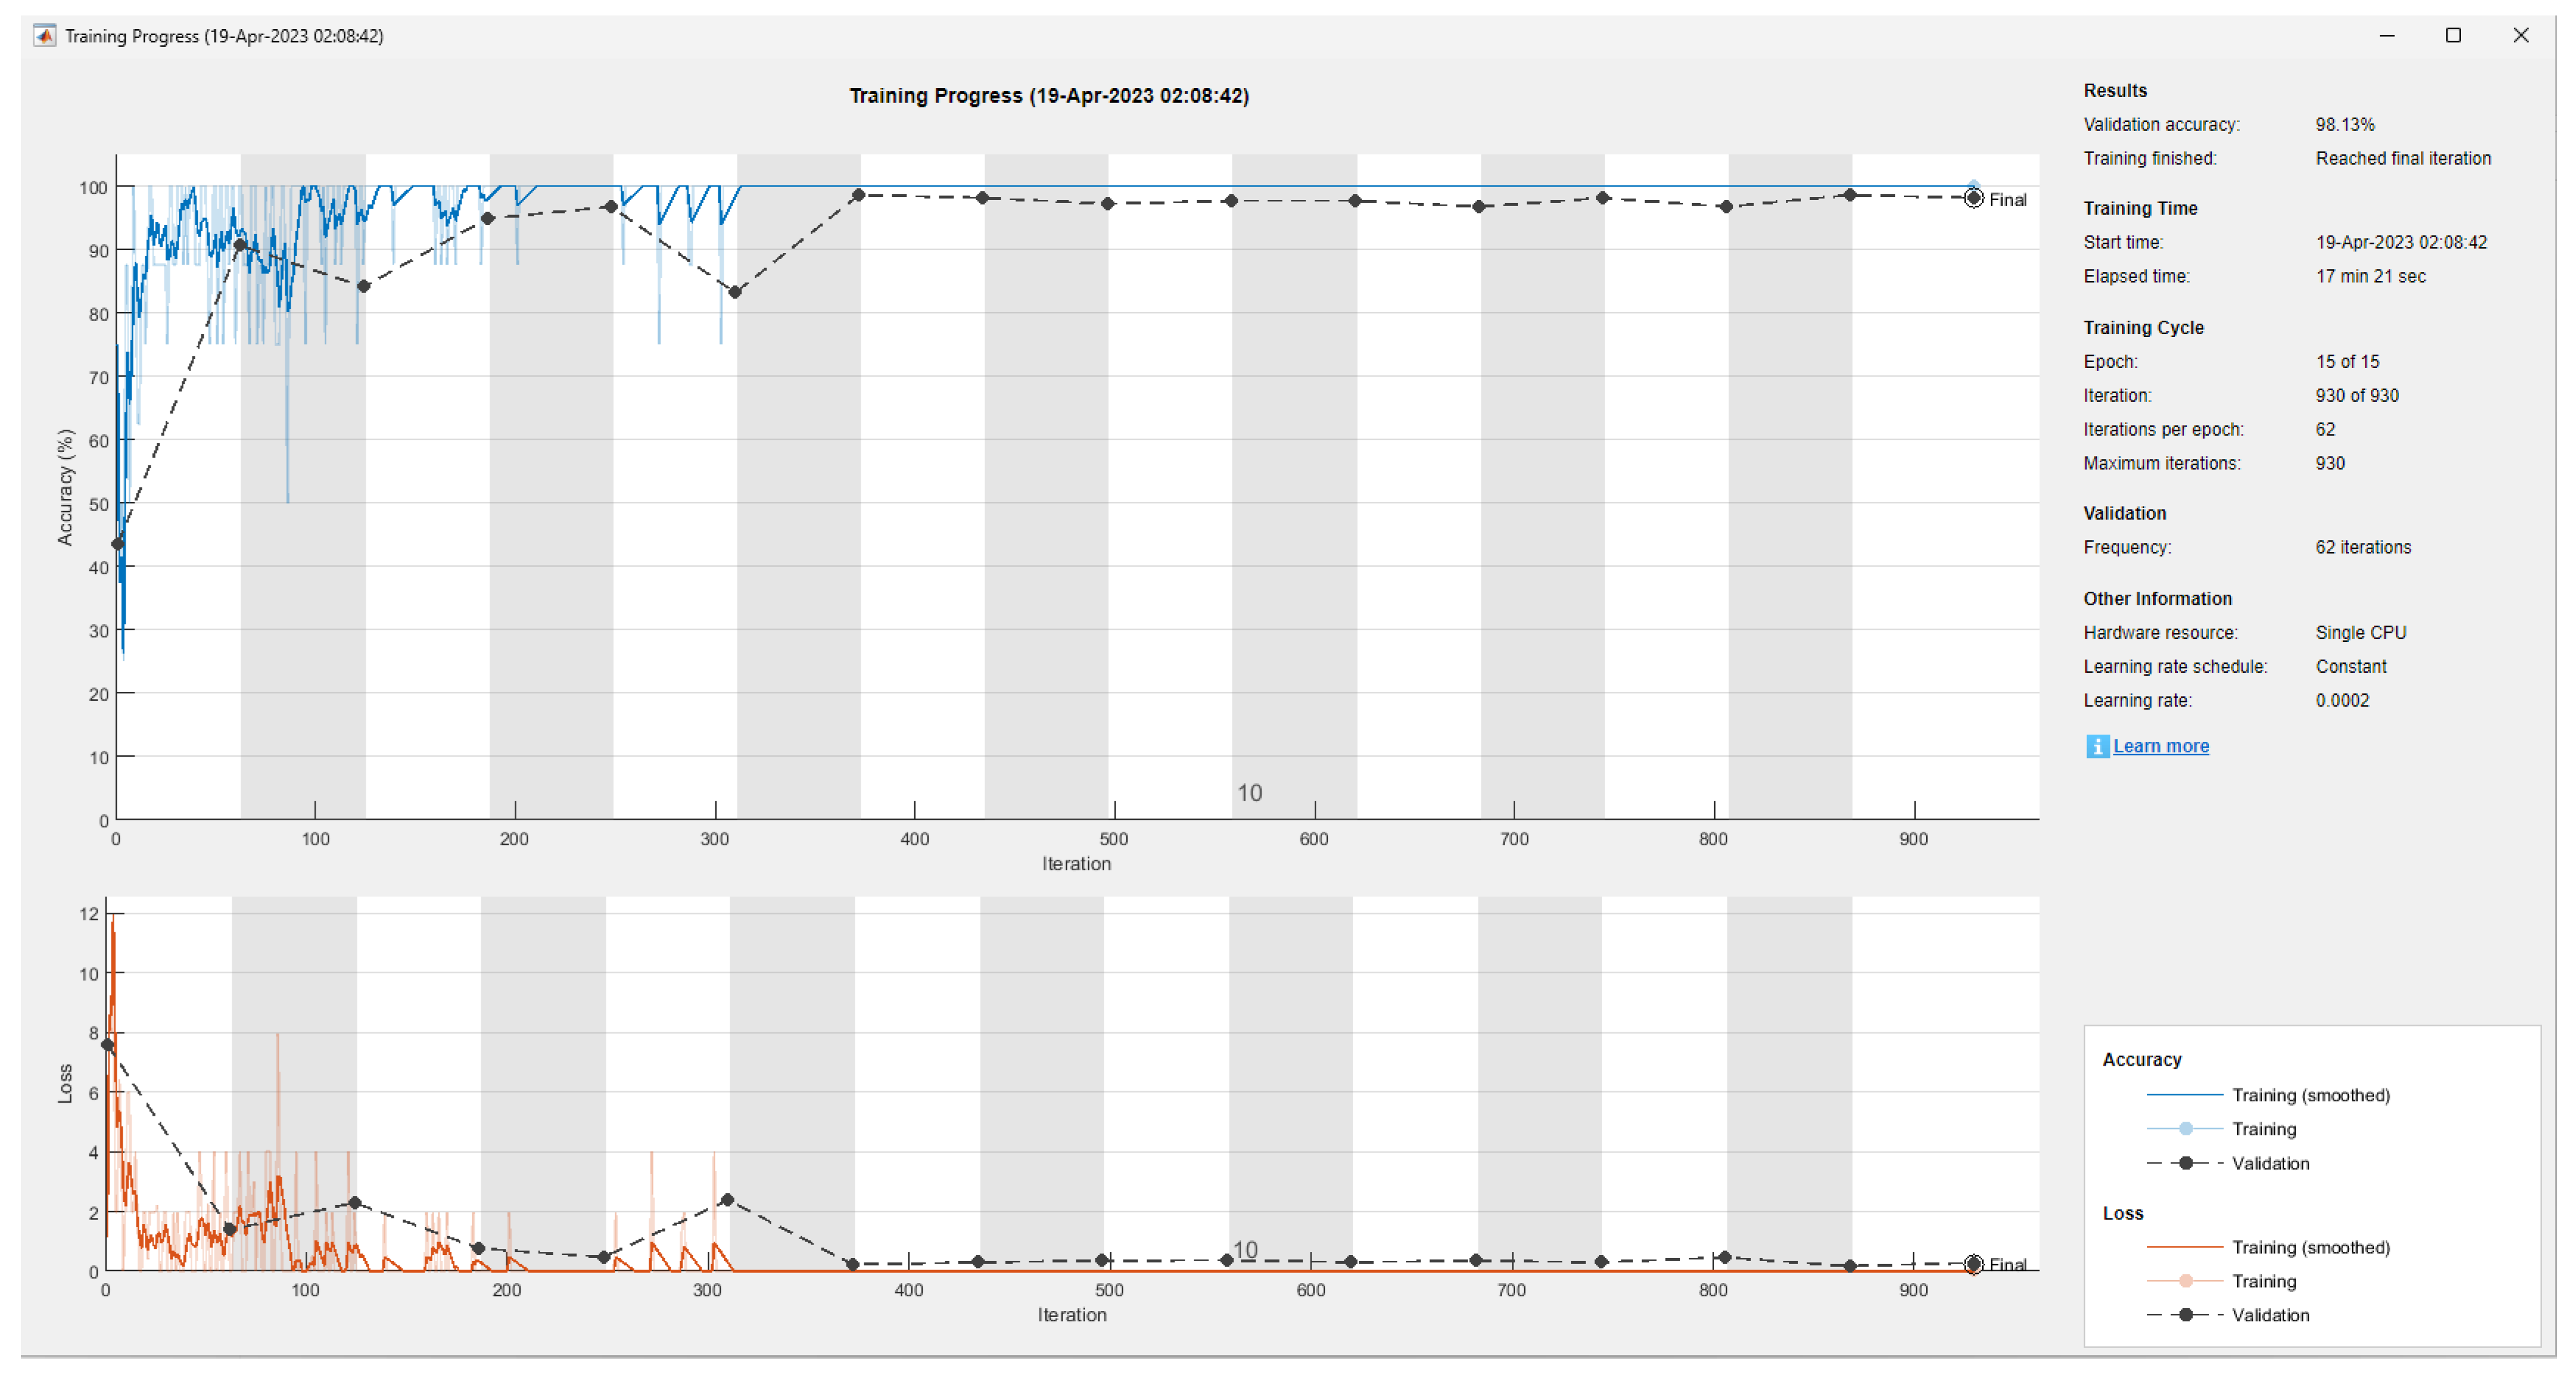2576x1386 pixels.
Task: Click the MATLAB icon in title bar
Action: point(44,36)
